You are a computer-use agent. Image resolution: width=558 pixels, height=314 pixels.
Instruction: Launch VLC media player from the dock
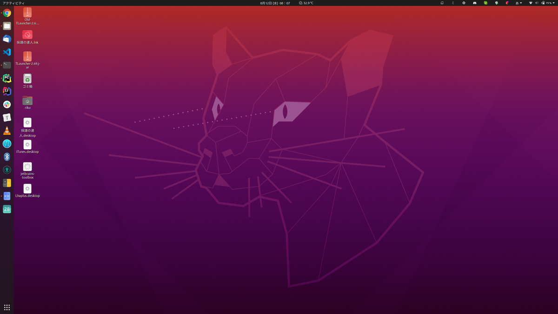(x=7, y=131)
